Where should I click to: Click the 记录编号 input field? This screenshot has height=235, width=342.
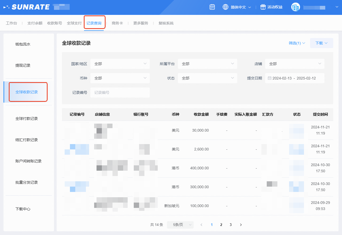[120, 93]
